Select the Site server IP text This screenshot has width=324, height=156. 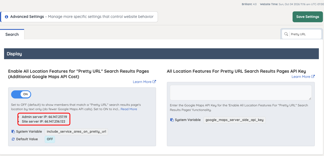(x=44, y=122)
